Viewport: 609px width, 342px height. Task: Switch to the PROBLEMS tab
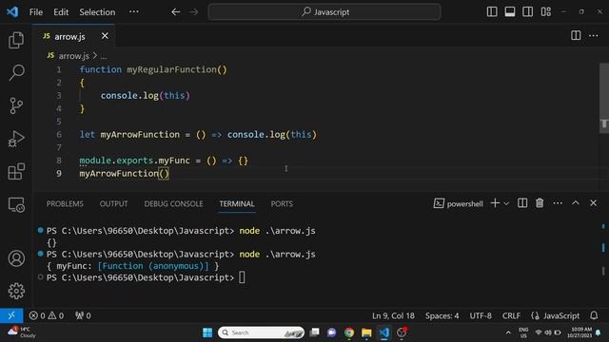(x=65, y=204)
